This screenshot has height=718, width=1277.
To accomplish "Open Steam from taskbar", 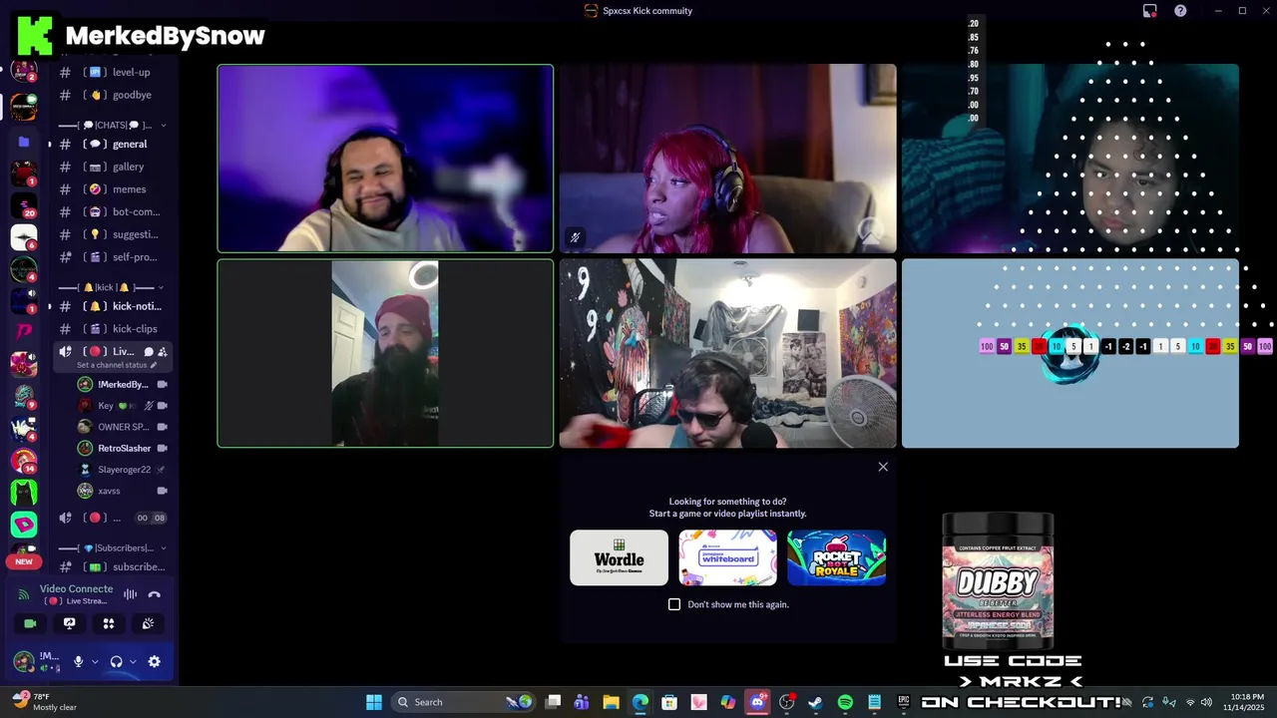I will pos(816,702).
